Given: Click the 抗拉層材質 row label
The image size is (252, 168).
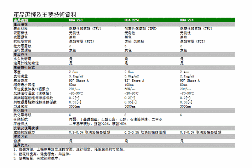Looking at the screenshot, I should coord(22,42).
